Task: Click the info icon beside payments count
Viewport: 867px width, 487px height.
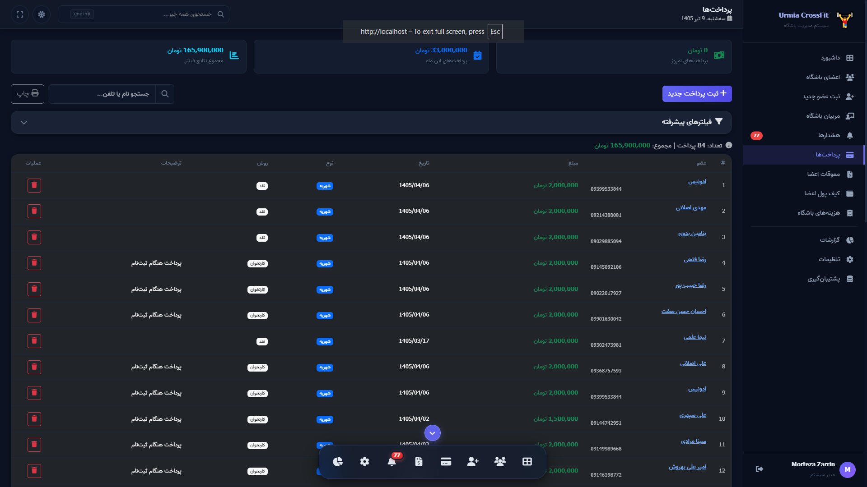Action: pyautogui.click(x=728, y=145)
